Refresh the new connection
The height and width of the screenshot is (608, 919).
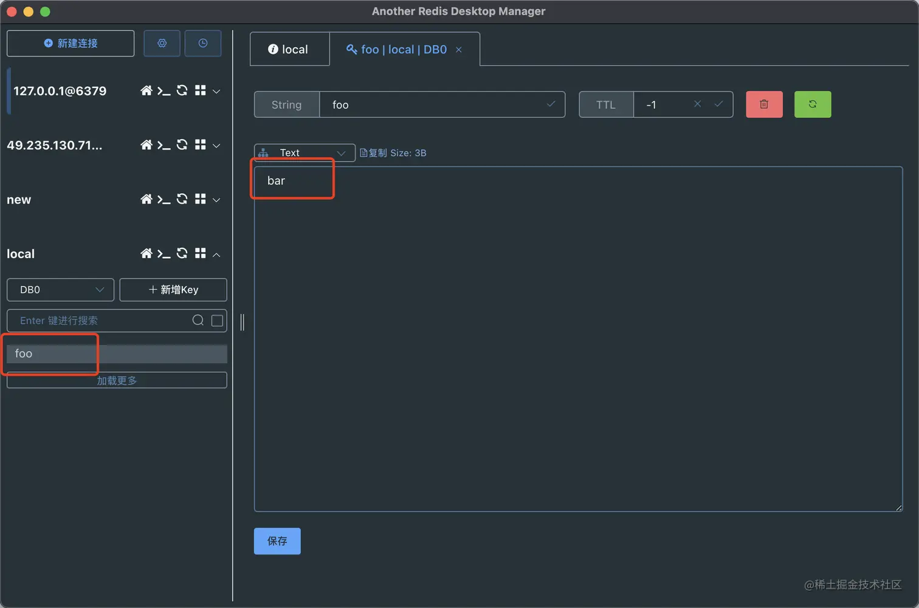(182, 199)
